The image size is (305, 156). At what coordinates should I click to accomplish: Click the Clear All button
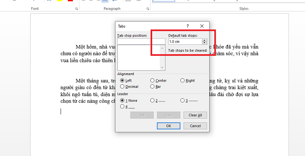(195, 115)
